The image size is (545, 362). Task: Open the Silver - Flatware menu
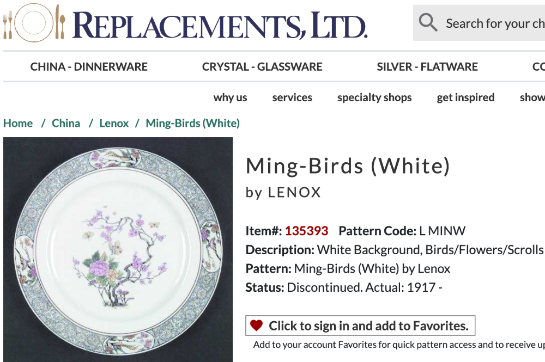coord(427,67)
